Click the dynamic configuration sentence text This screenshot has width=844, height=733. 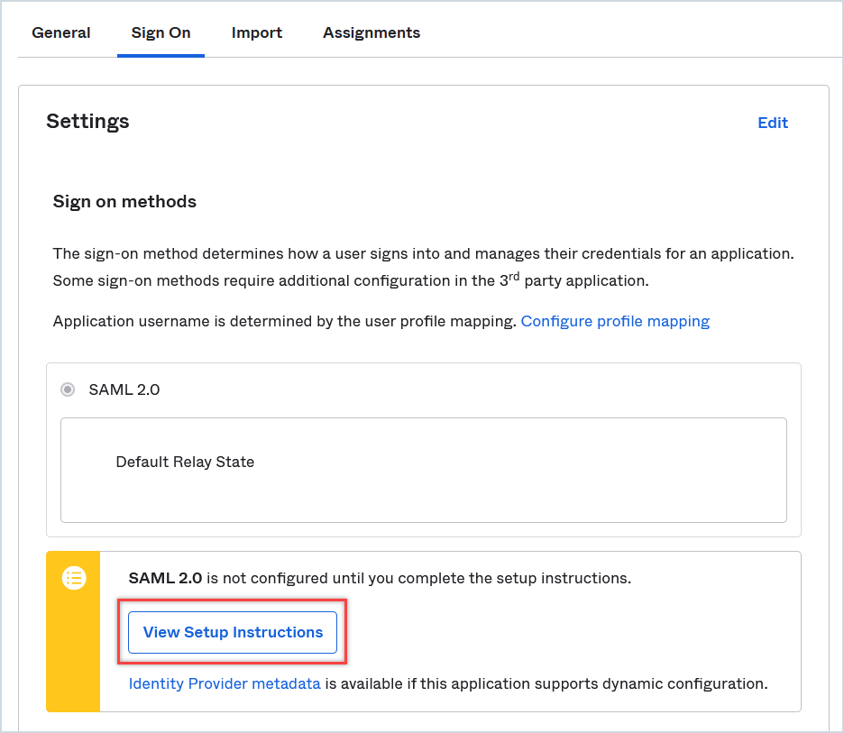[x=546, y=683]
